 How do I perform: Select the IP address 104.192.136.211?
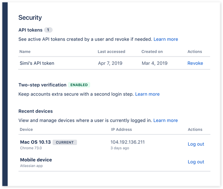tap(127, 142)
